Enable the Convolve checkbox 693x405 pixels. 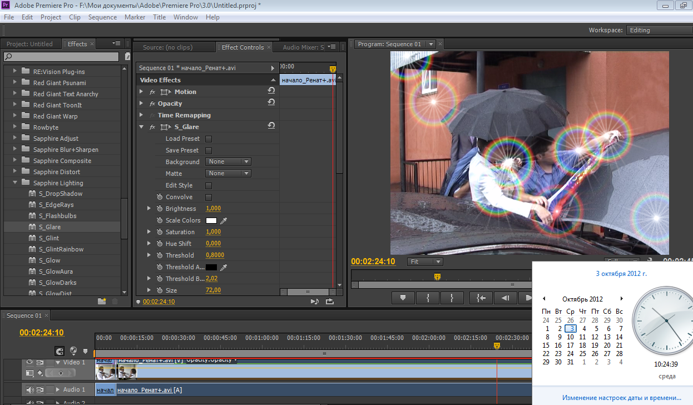point(209,197)
